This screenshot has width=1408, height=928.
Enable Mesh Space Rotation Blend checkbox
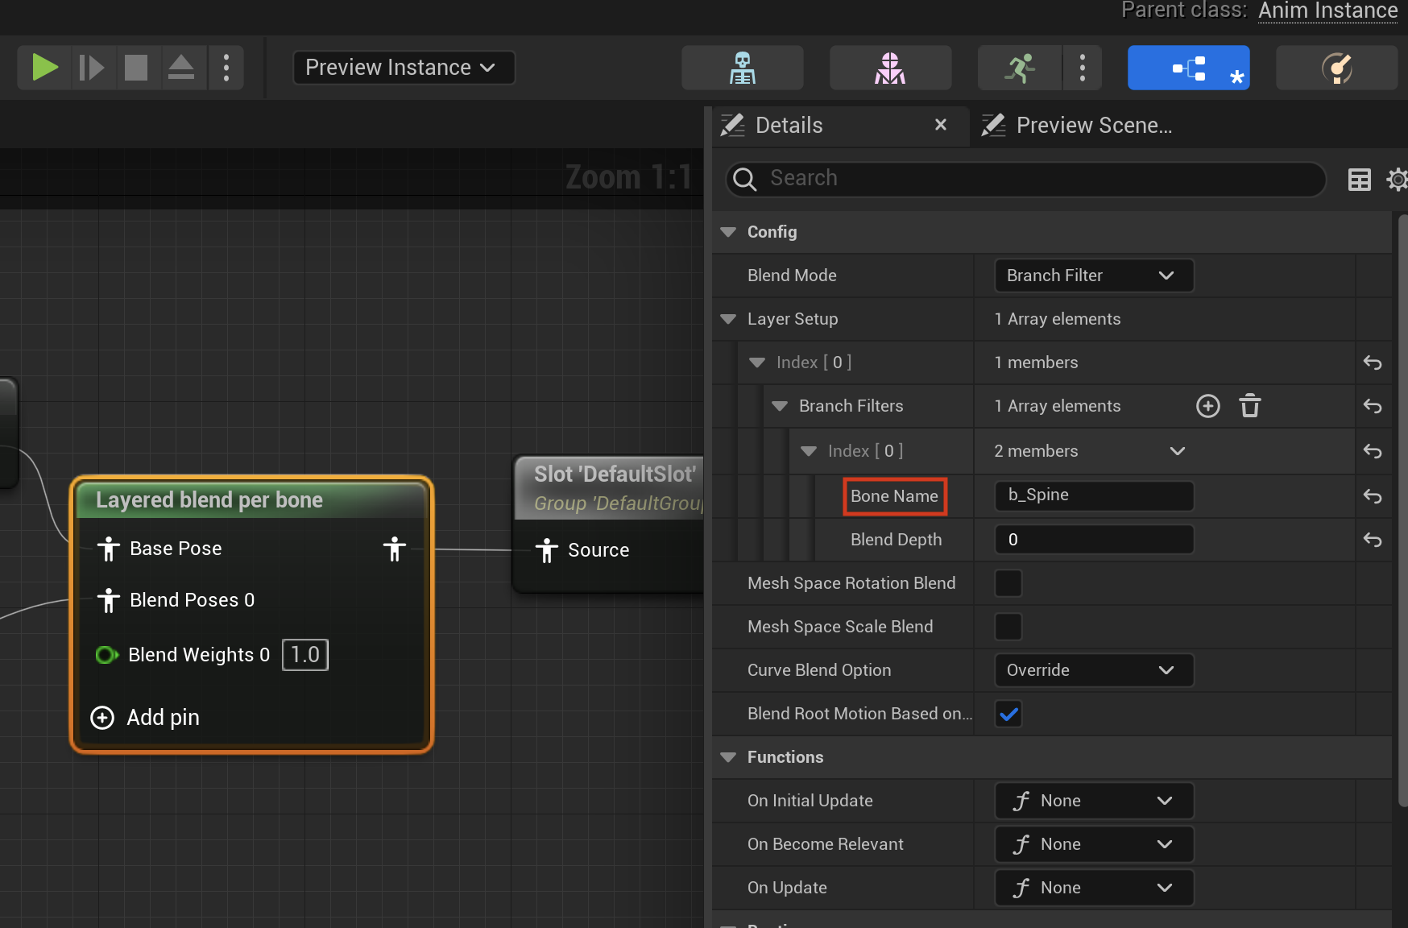pyautogui.click(x=1008, y=583)
